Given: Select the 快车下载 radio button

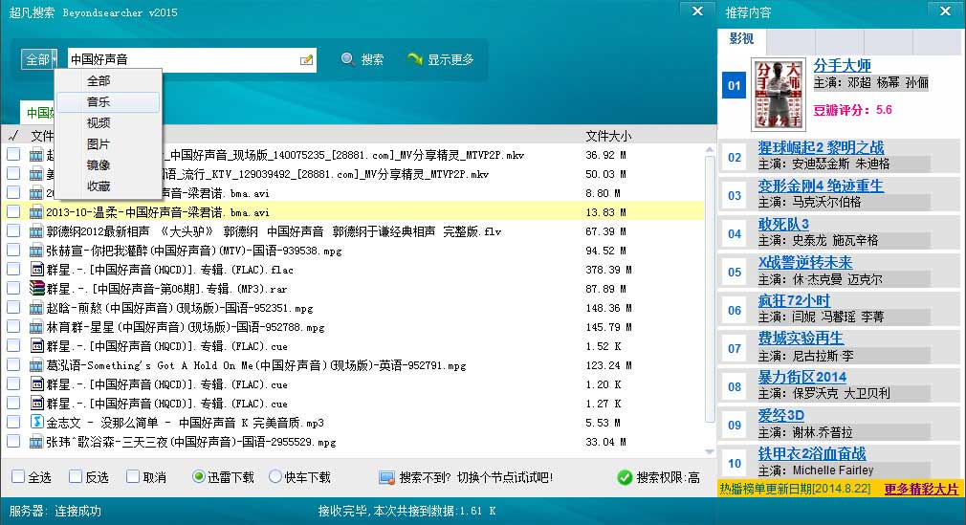Looking at the screenshot, I should pyautogui.click(x=275, y=476).
